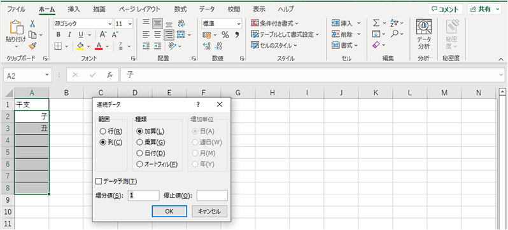The width and height of the screenshot is (508, 230).
Task: Open the Data Analysis tool
Action: click(x=423, y=34)
